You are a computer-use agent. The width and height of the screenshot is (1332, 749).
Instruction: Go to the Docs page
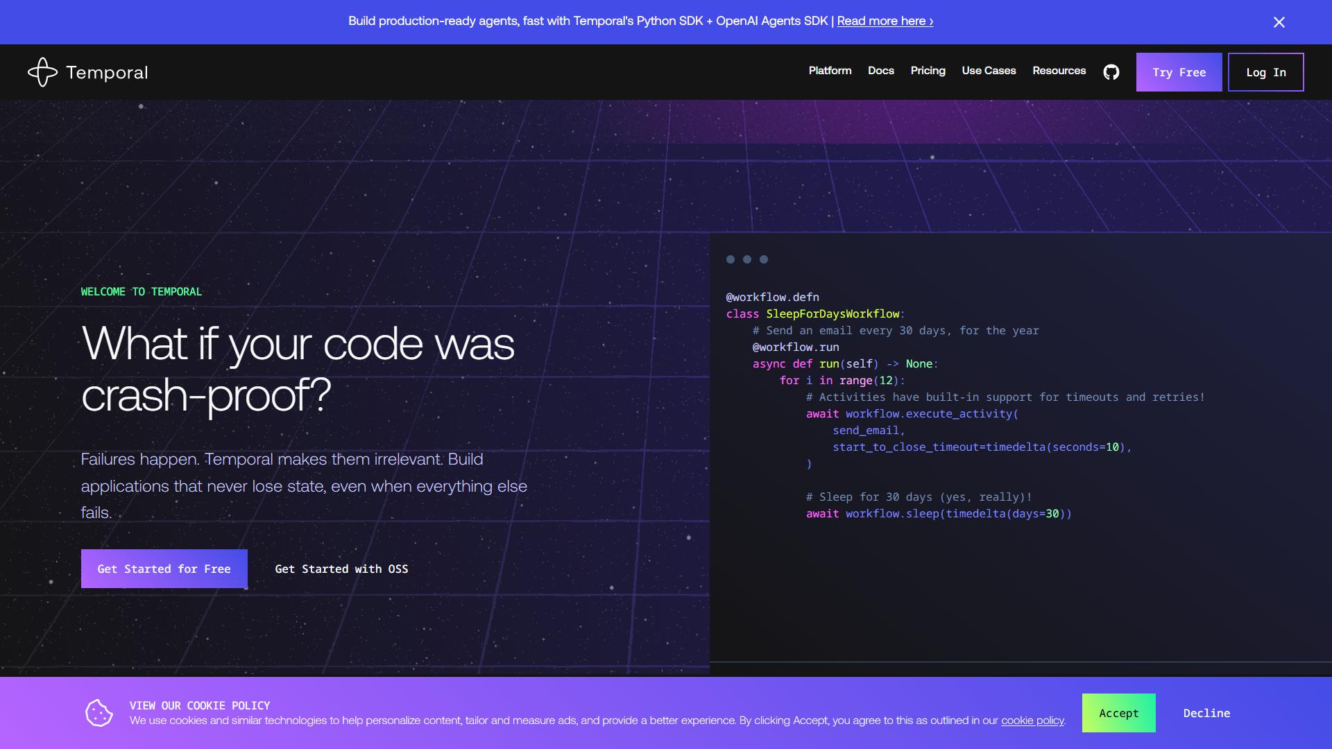(881, 71)
